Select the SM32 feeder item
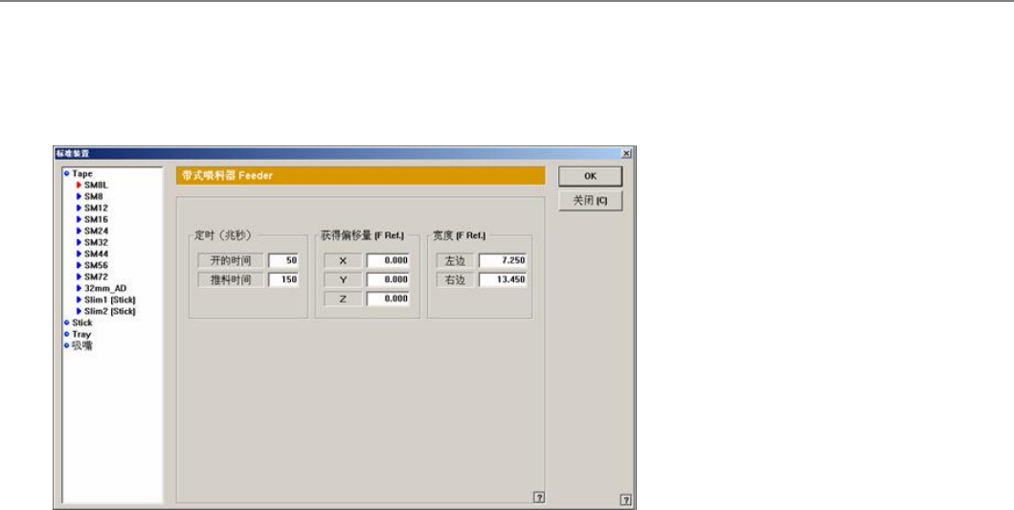This screenshot has width=1014, height=510. 96,242
